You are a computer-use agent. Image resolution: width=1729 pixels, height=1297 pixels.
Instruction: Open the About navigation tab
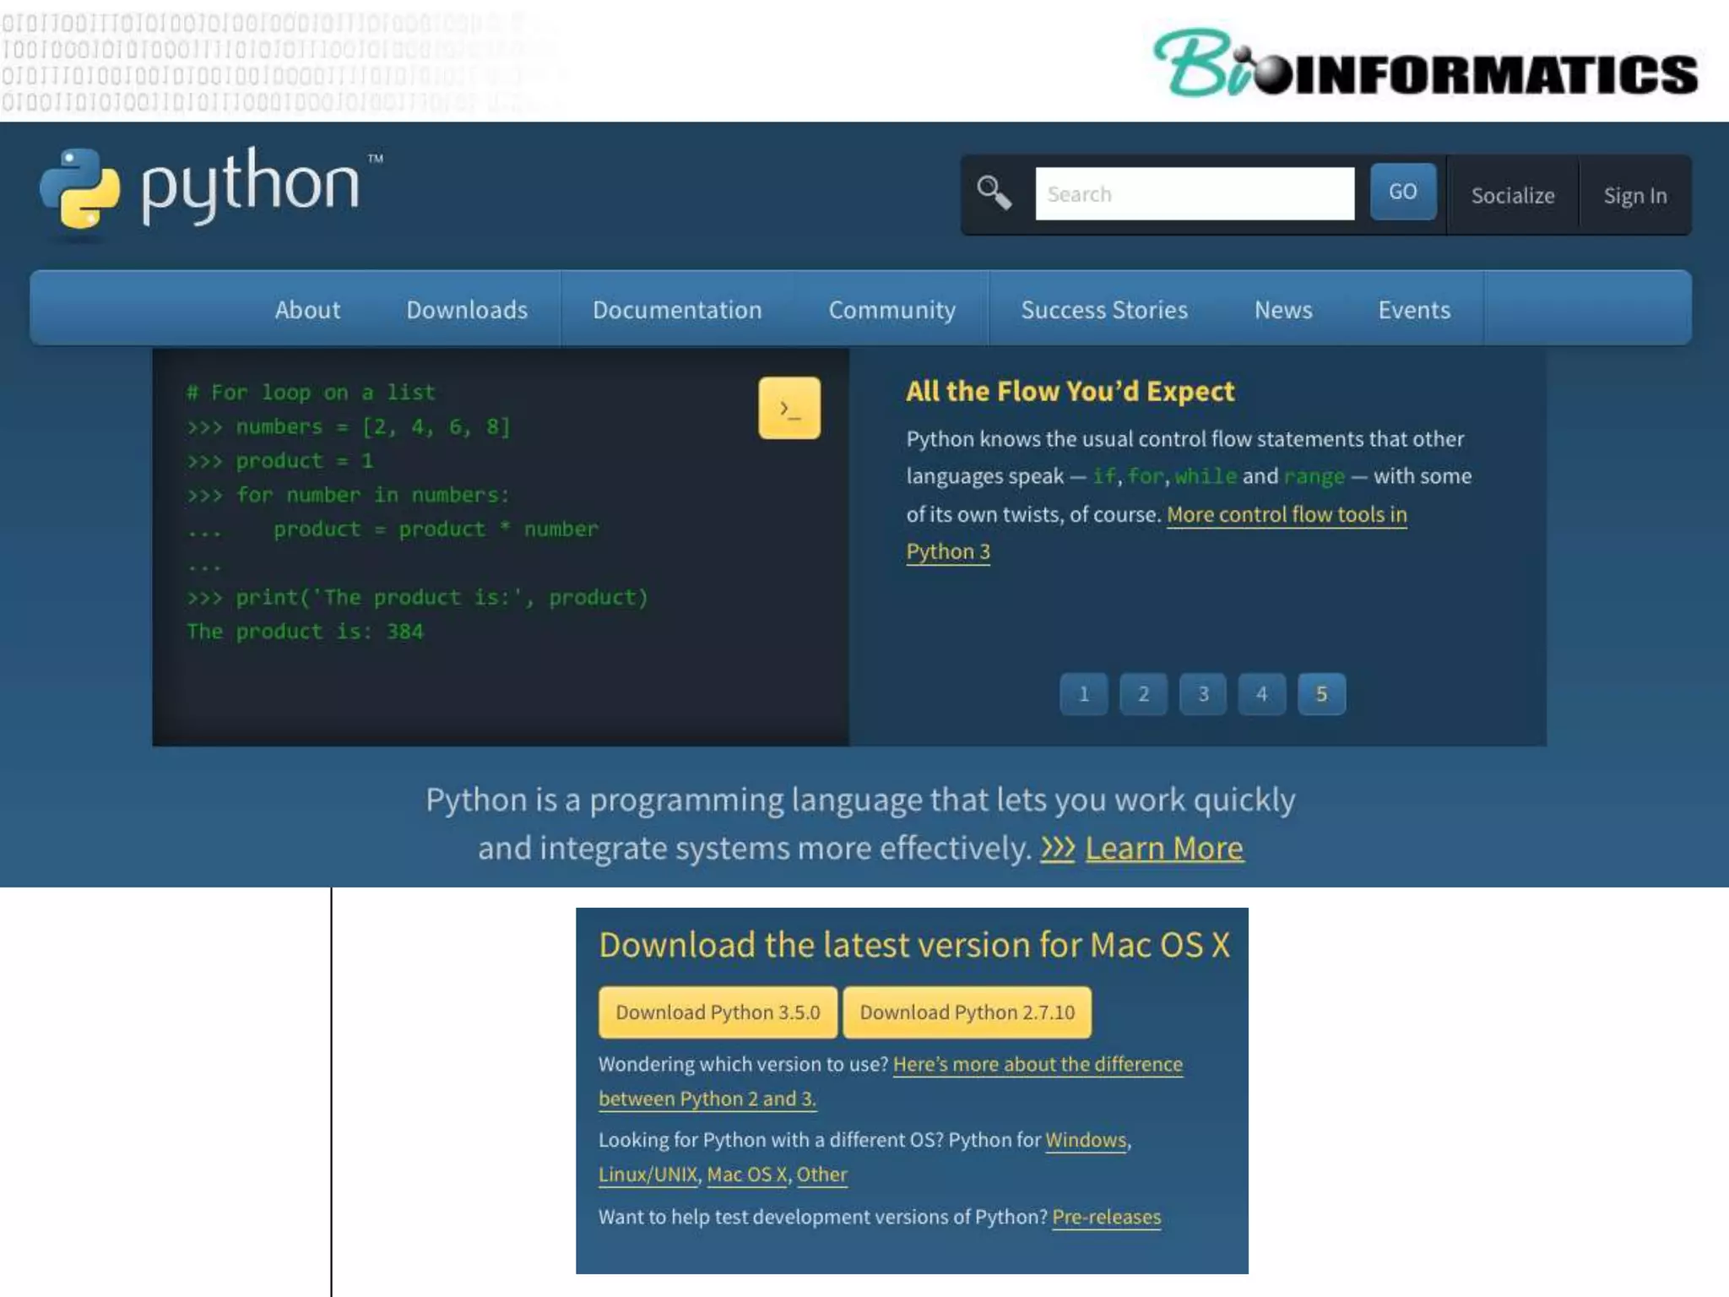[x=307, y=309]
